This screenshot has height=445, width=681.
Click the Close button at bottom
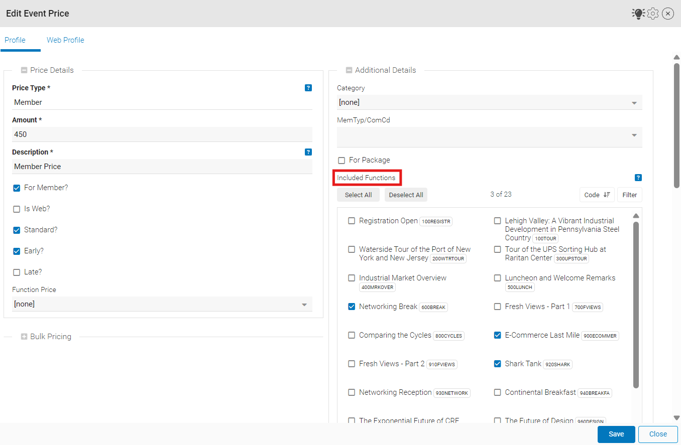(658, 434)
